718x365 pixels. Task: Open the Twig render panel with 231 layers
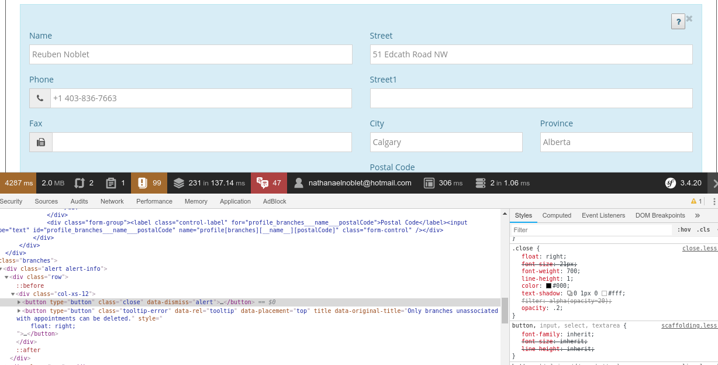[209, 183]
